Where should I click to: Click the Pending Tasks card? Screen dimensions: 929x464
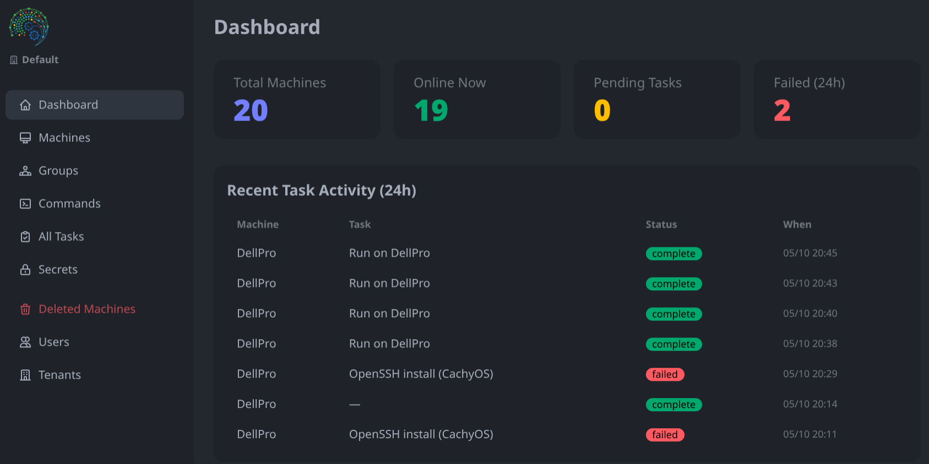click(657, 100)
